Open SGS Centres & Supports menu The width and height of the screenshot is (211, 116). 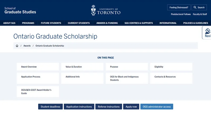tap(139, 23)
